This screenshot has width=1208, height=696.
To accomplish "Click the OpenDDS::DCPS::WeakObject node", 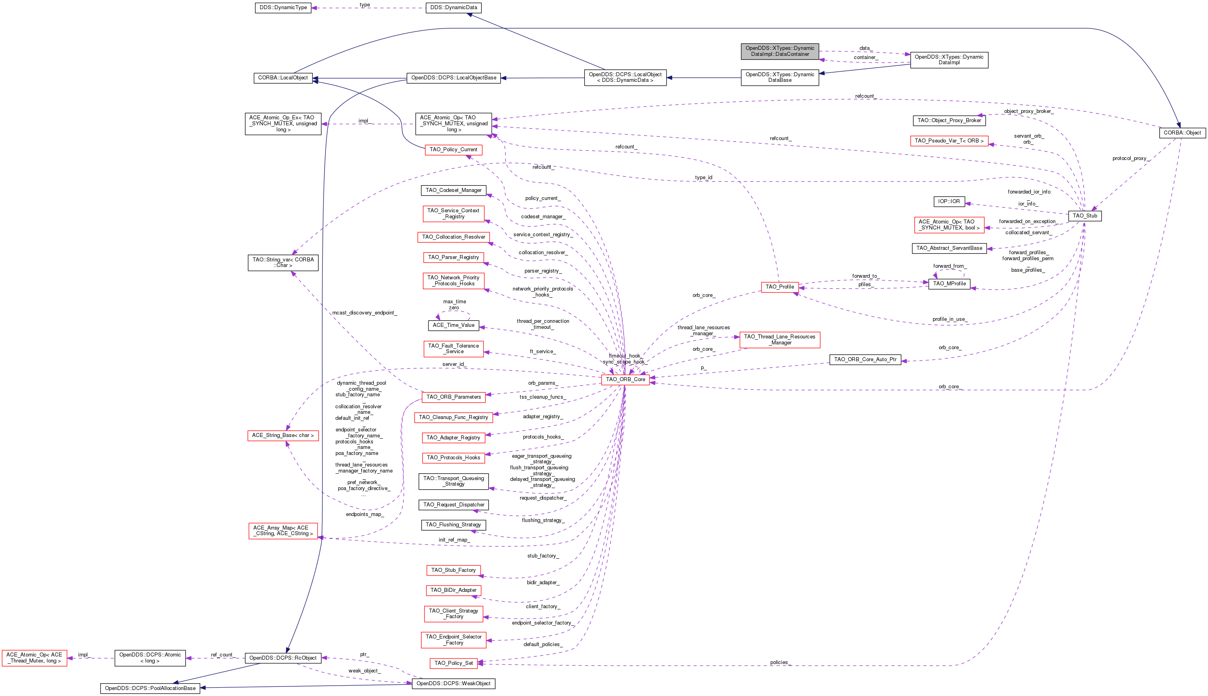I will tap(453, 684).
